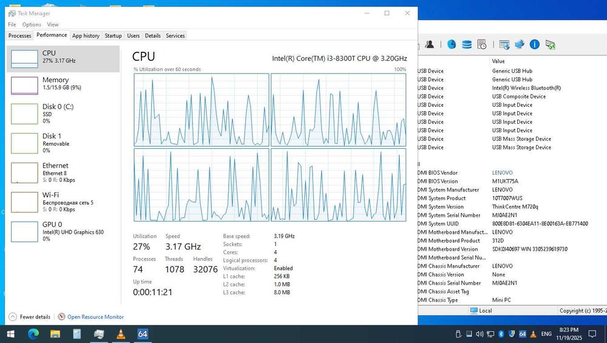The width and height of the screenshot is (607, 343).
Task: Click the Threads count 1078
Action: coord(175,270)
